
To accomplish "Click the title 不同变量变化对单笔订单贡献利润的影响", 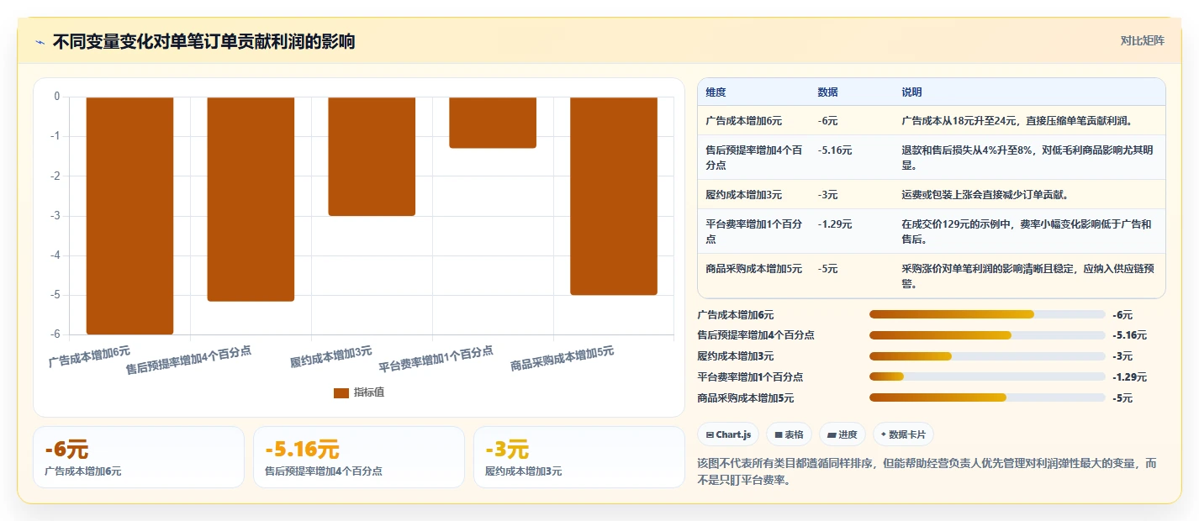I will pos(203,41).
